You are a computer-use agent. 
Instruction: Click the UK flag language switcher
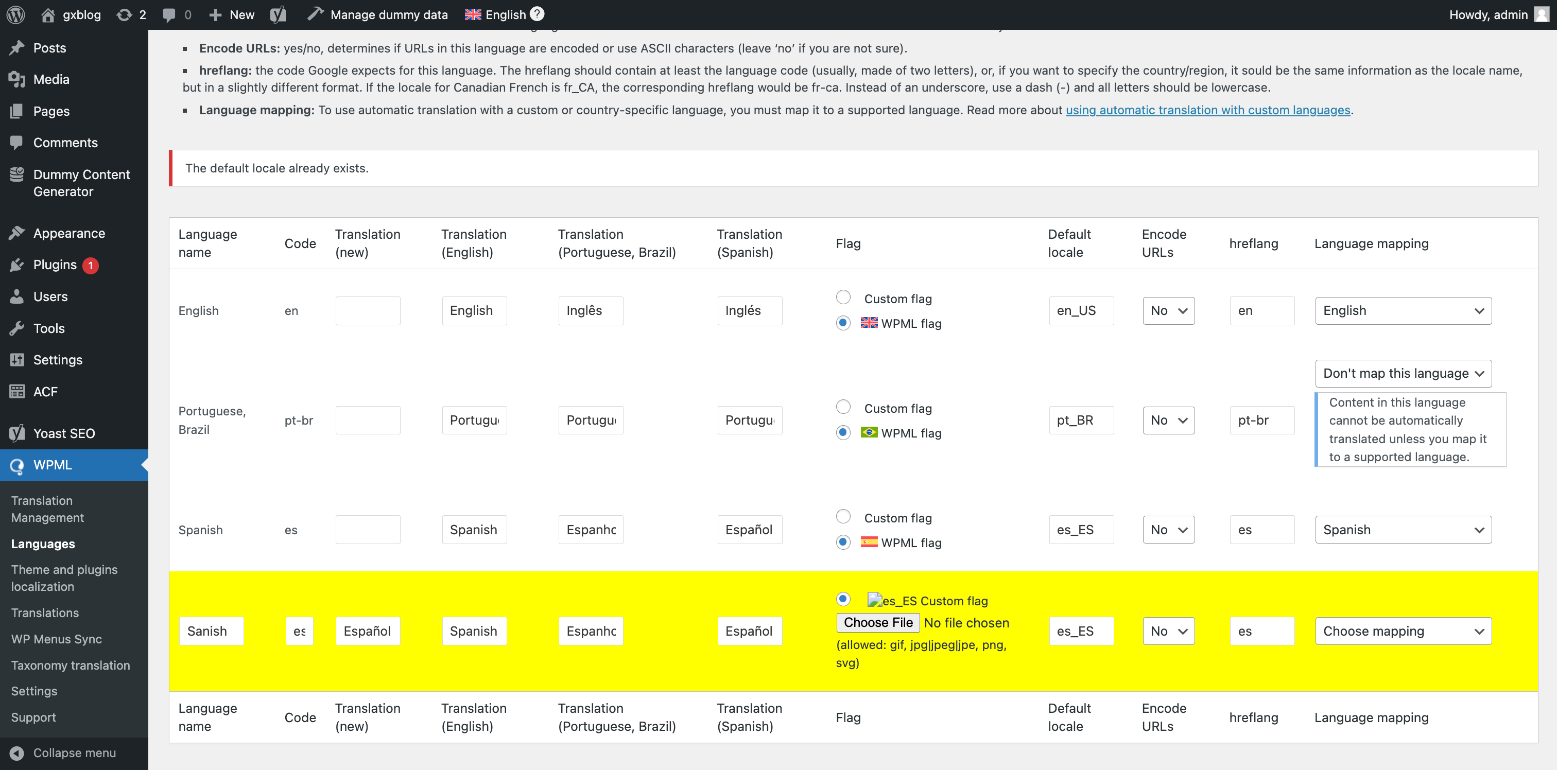(x=473, y=14)
